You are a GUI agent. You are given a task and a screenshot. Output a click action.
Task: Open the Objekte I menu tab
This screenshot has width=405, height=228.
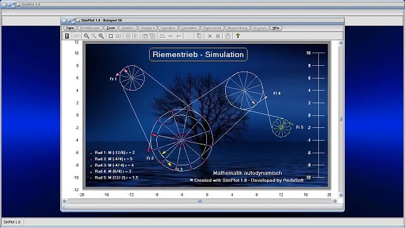[x=127, y=28]
